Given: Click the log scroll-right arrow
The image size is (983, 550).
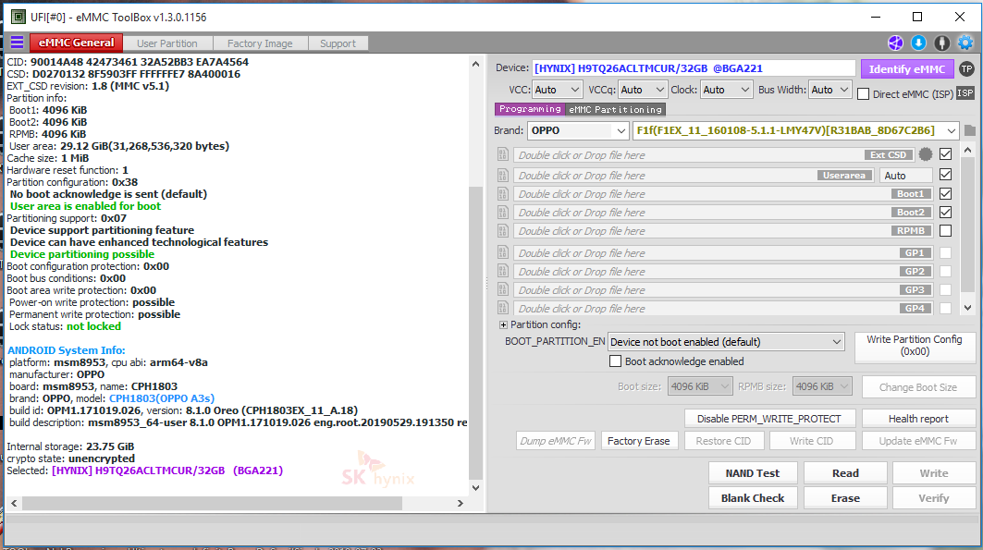Looking at the screenshot, I should pyautogui.click(x=461, y=503).
